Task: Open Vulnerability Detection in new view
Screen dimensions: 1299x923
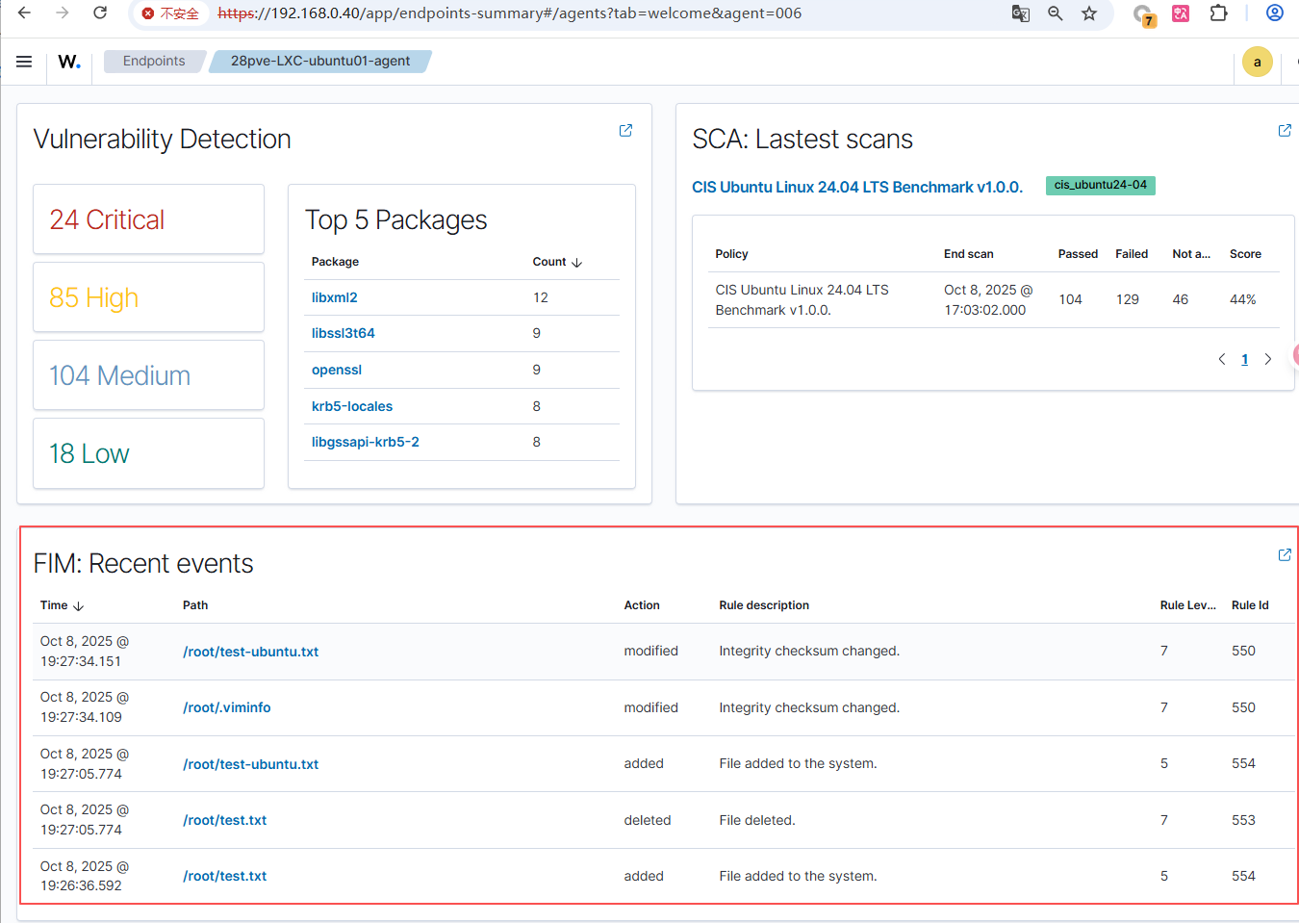Action: click(625, 131)
